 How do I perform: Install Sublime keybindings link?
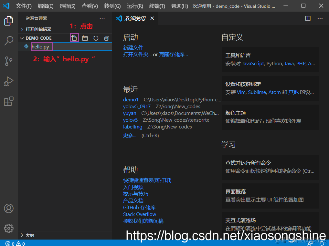[x=257, y=92]
